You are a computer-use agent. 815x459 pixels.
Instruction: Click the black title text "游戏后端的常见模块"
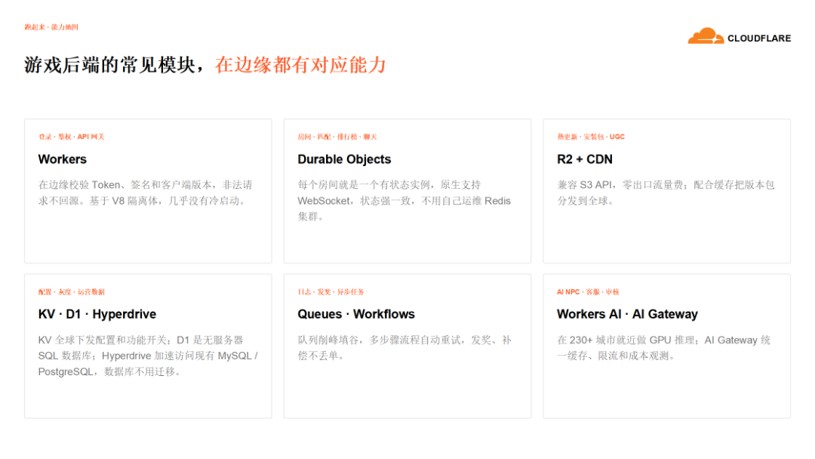click(110, 65)
